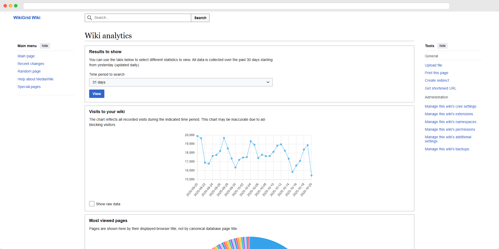Open Manage this wiki's extensions
This screenshot has width=499, height=249.
tap(449, 114)
